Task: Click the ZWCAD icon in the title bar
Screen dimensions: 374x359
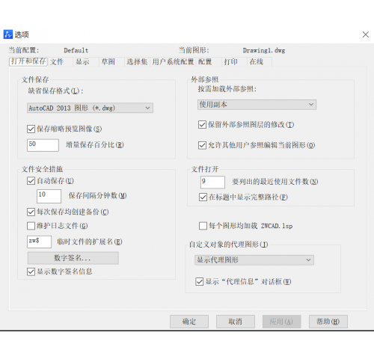Action: click(8, 34)
